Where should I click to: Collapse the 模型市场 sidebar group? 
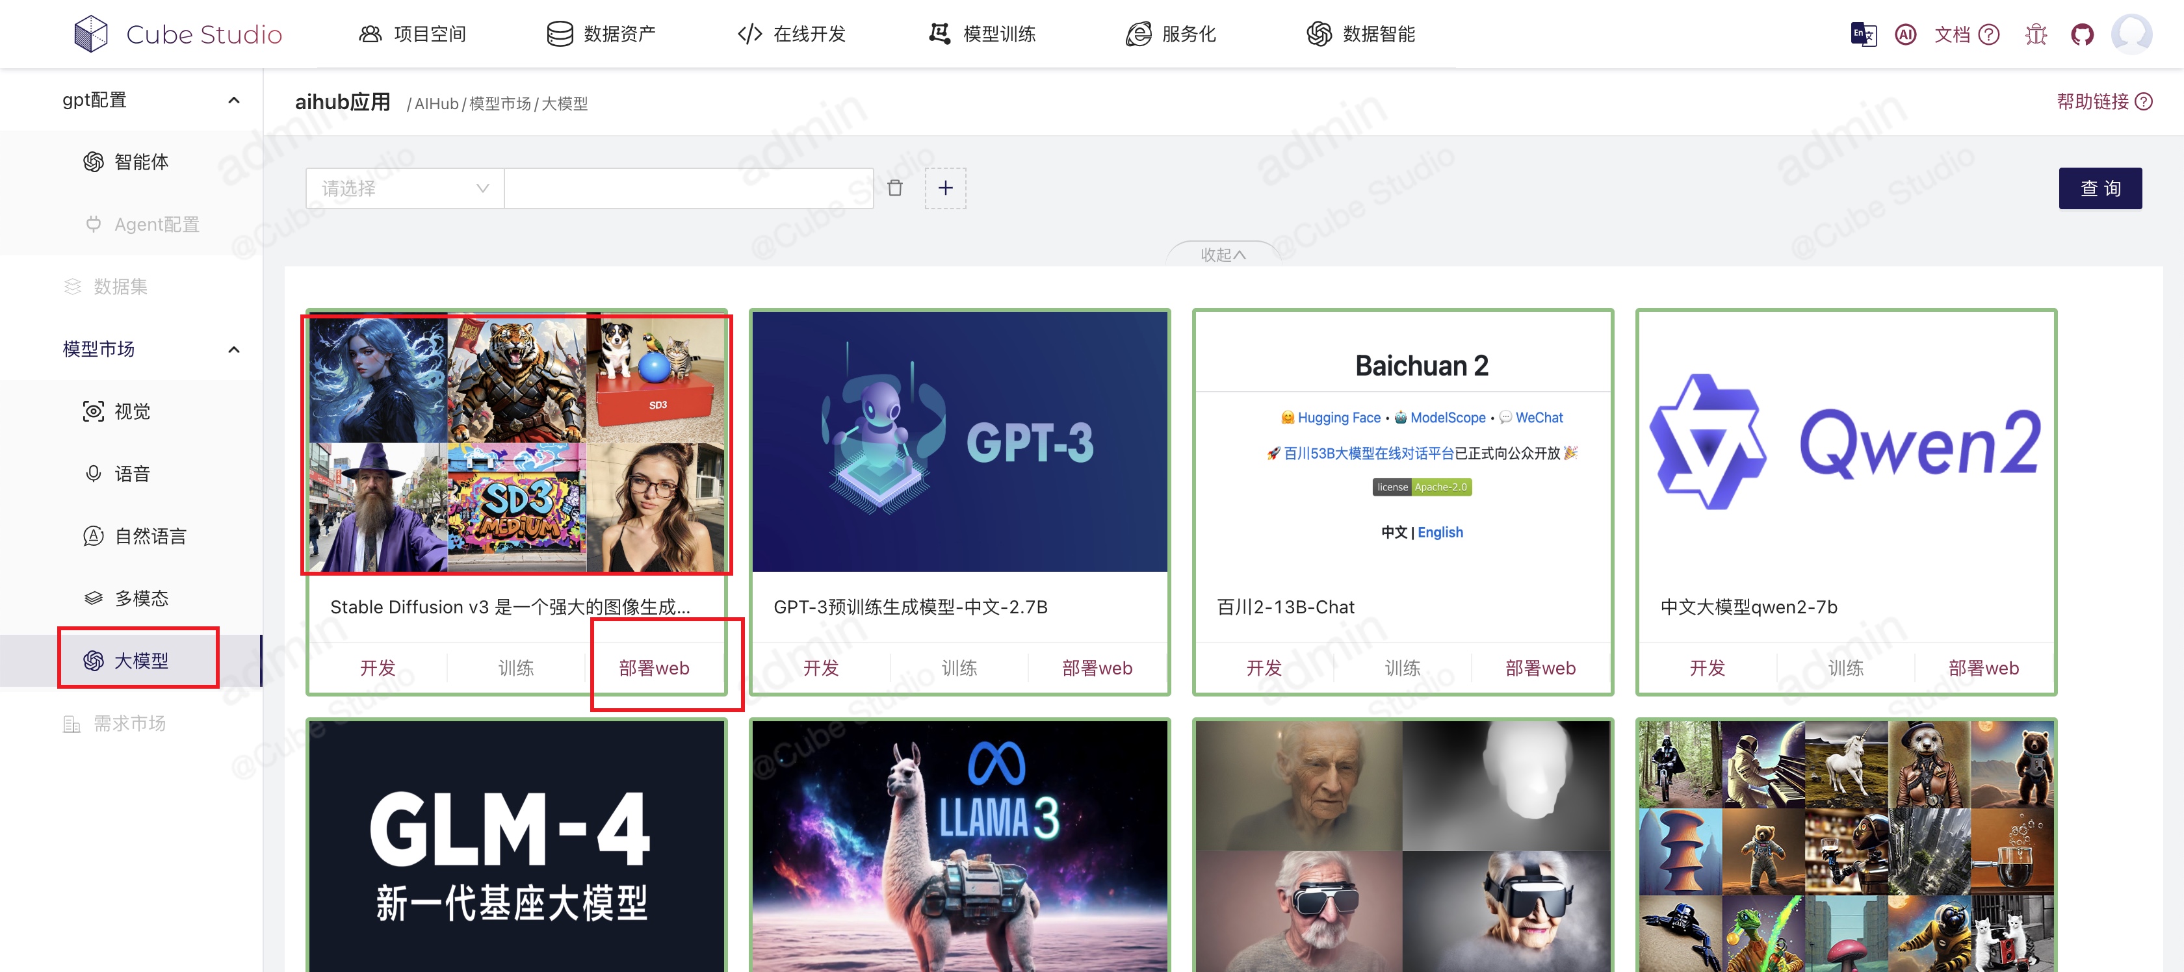pyautogui.click(x=234, y=349)
